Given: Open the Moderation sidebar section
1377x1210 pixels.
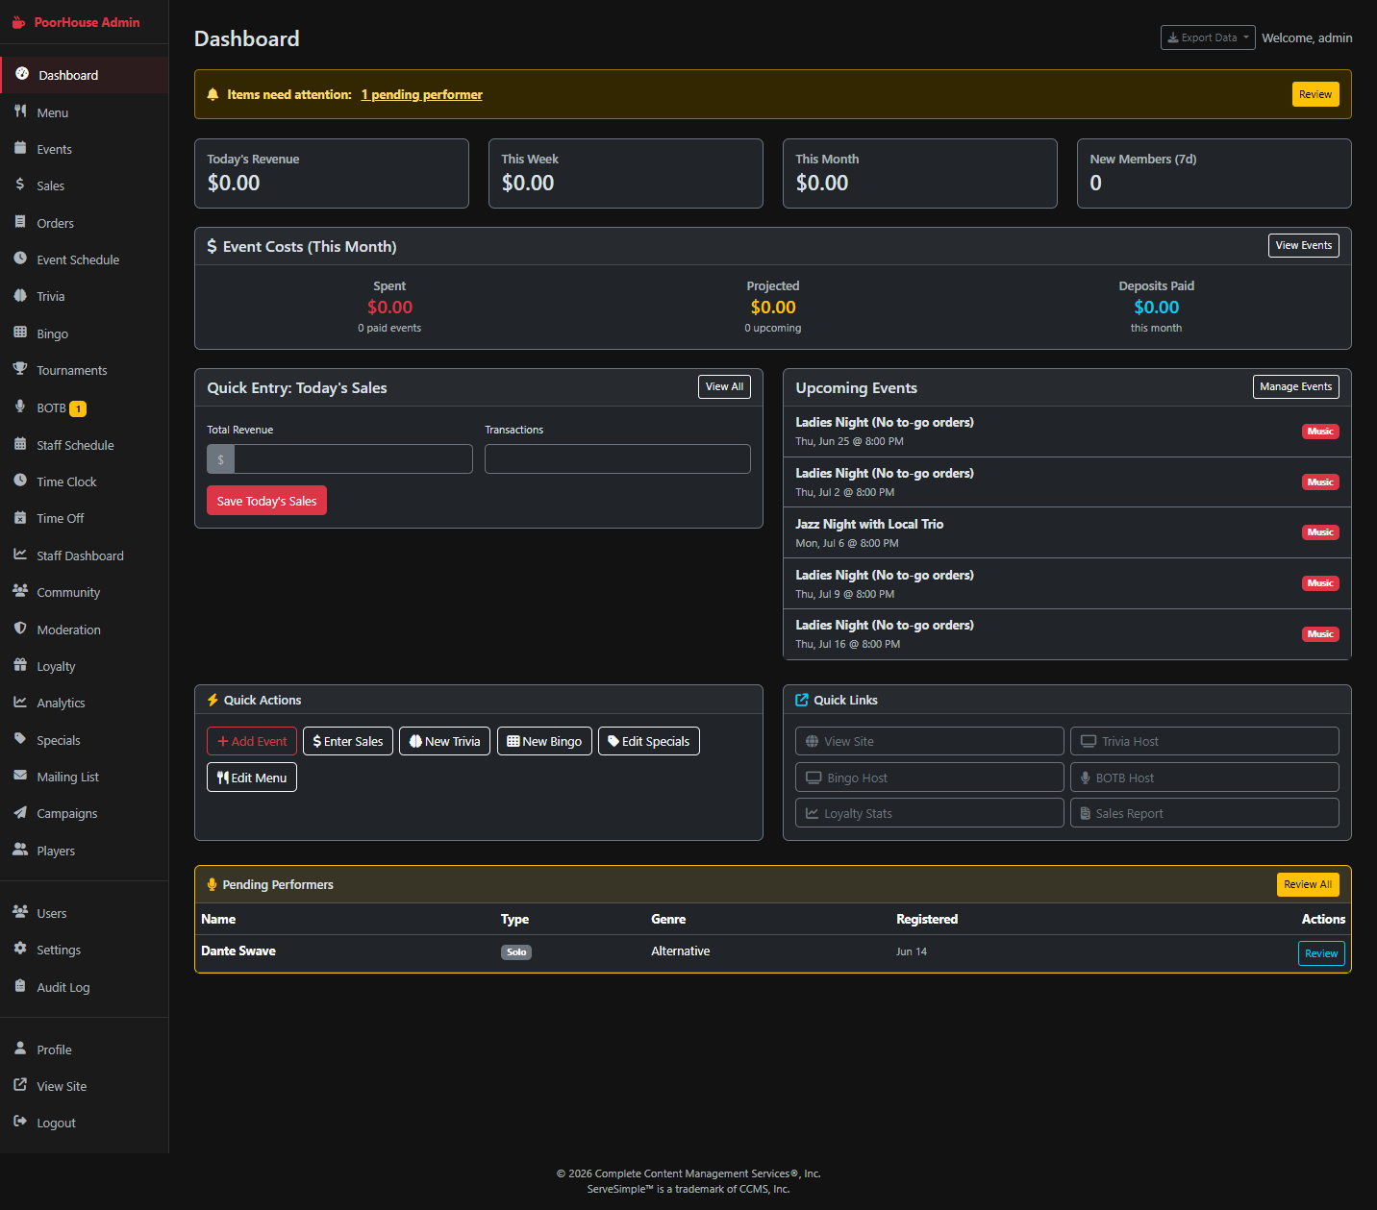Looking at the screenshot, I should click(x=85, y=630).
